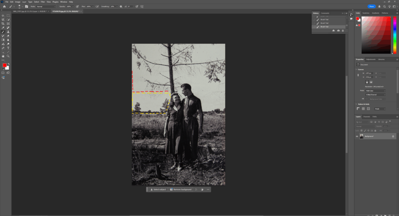The image size is (399, 216).
Task: Switch to the Channels tab
Action: (367, 117)
